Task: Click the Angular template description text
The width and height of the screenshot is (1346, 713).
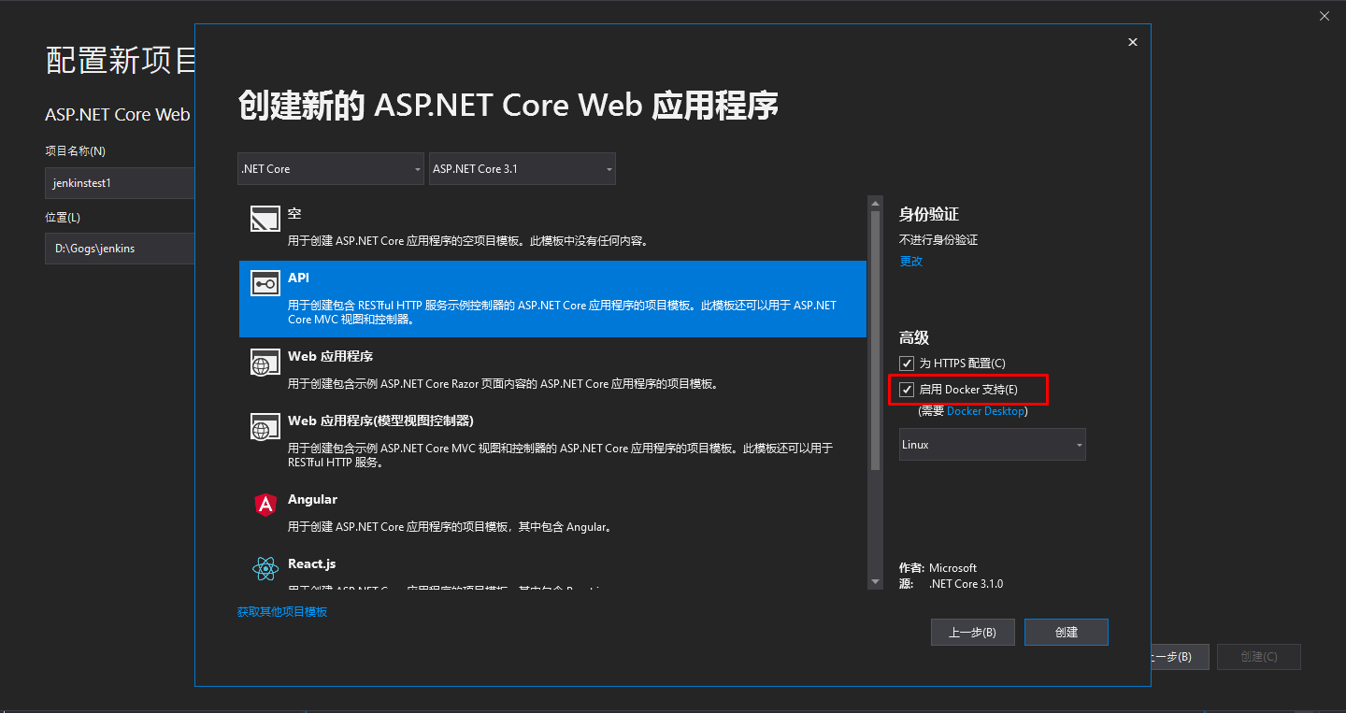Action: pos(451,527)
